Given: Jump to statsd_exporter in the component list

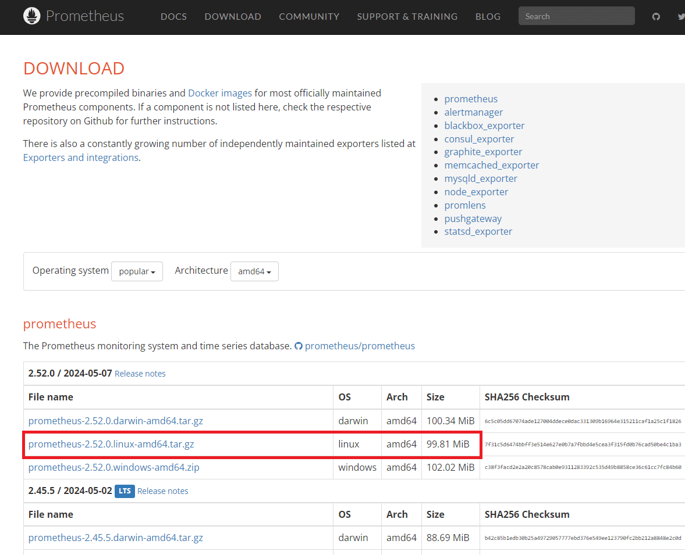Looking at the screenshot, I should coord(478,232).
